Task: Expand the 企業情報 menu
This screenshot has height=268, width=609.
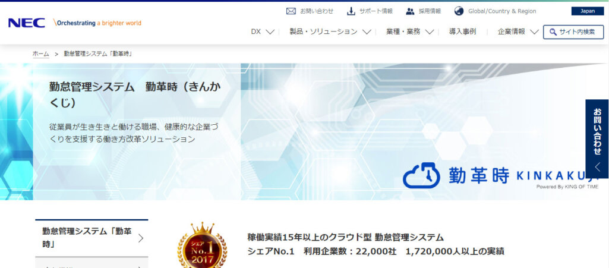Action: (x=518, y=32)
